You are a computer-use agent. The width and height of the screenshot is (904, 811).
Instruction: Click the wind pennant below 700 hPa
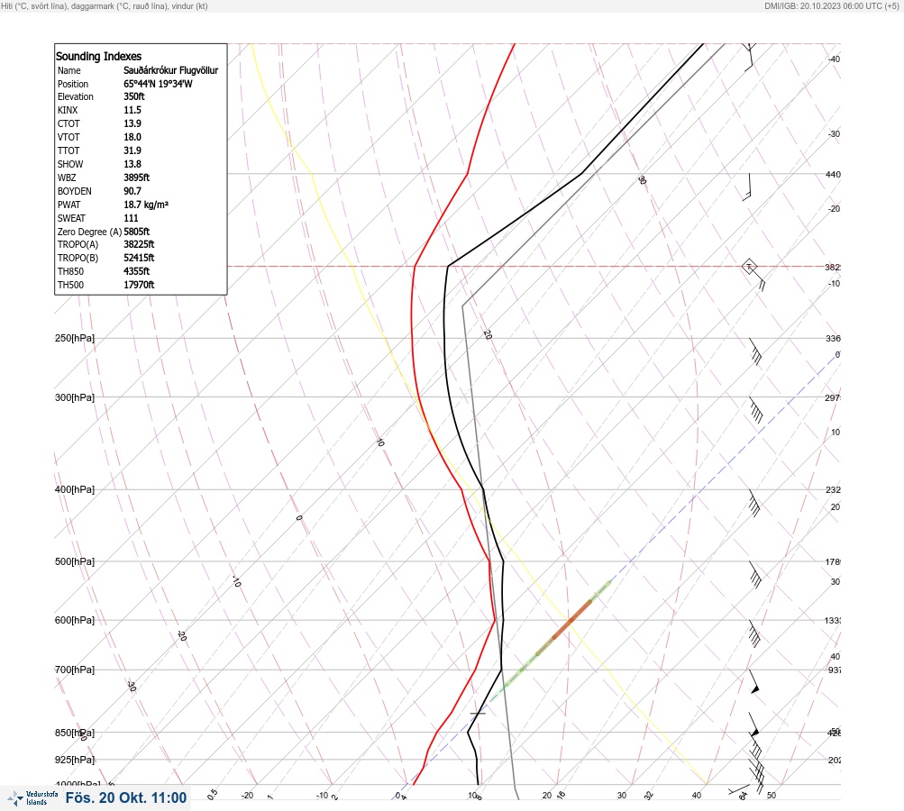click(x=754, y=682)
